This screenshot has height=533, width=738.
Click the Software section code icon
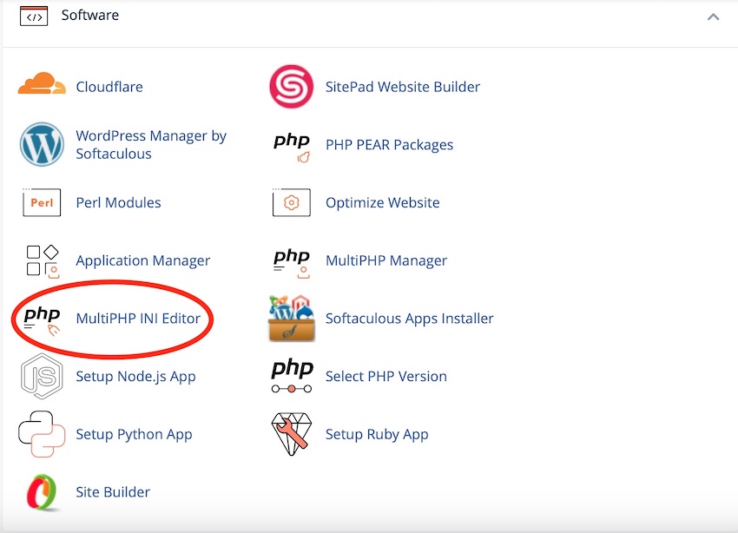click(x=34, y=16)
